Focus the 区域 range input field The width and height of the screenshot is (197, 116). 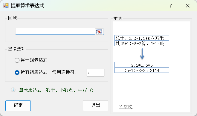tap(55, 31)
